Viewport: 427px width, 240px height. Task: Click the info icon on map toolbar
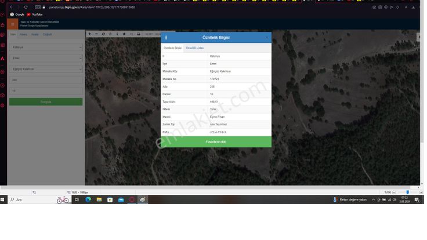(x=117, y=34)
